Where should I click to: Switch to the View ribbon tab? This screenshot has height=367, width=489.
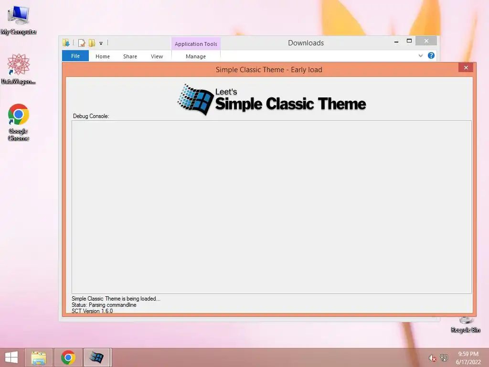coord(157,56)
